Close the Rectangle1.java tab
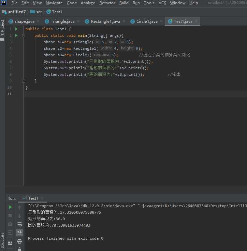 (x=124, y=21)
